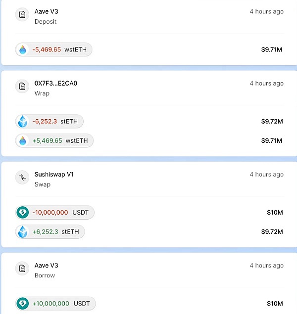Click the wstETH token icon in the Wrap transaction
Viewport: 297px width, 314px height.
pyautogui.click(x=23, y=140)
